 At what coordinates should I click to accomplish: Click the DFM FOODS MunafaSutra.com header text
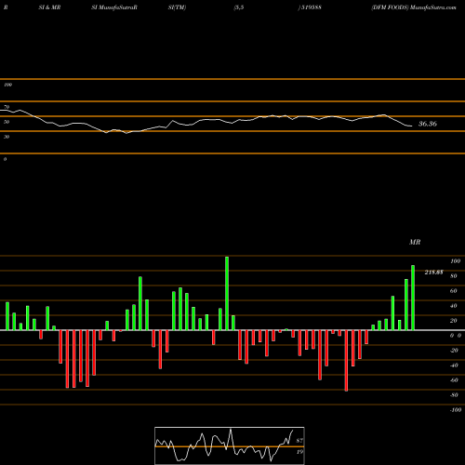point(414,7)
